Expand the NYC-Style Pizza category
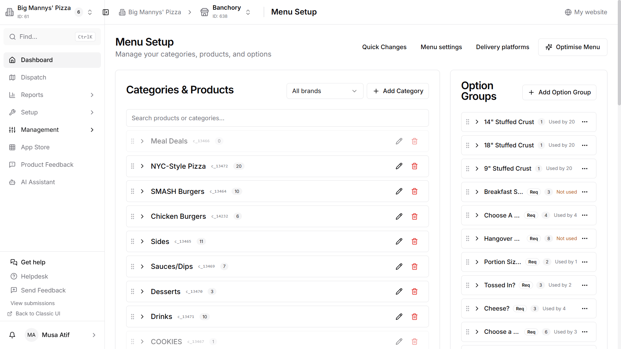The image size is (621, 349). pyautogui.click(x=142, y=166)
